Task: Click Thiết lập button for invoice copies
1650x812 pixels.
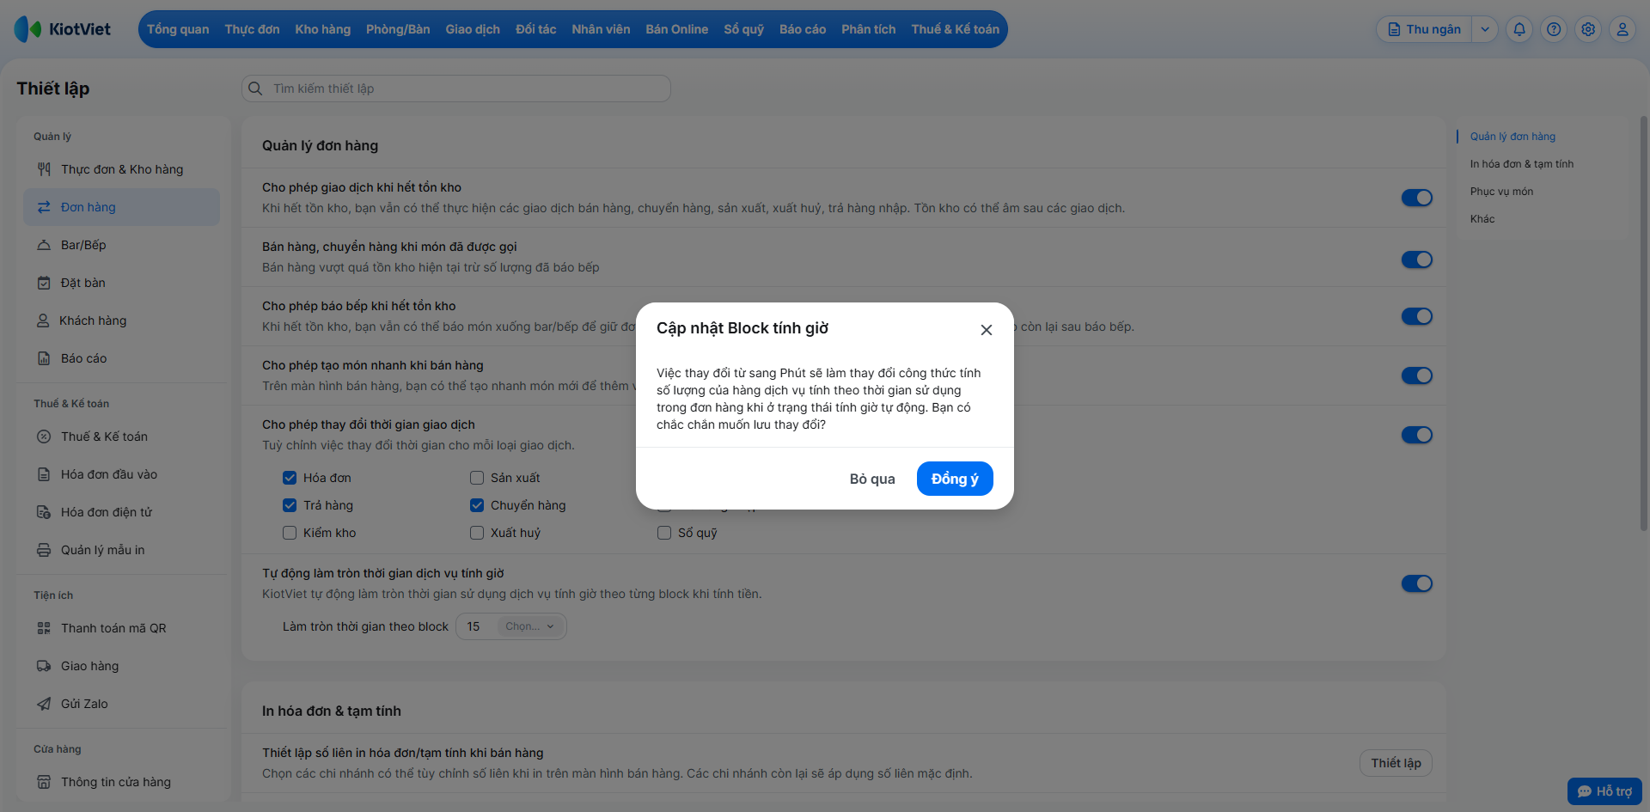Action: pyautogui.click(x=1396, y=763)
